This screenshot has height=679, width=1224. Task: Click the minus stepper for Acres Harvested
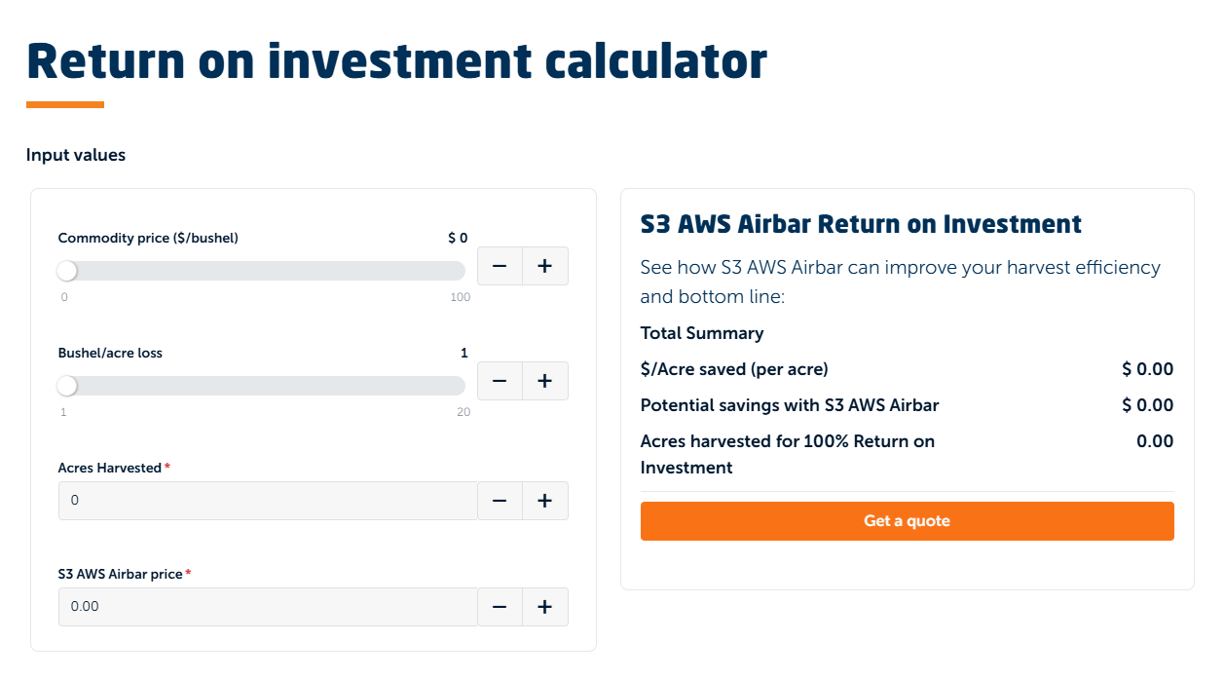500,501
